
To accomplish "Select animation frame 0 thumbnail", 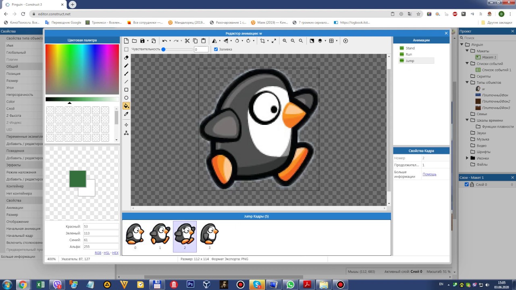I will (x=135, y=236).
